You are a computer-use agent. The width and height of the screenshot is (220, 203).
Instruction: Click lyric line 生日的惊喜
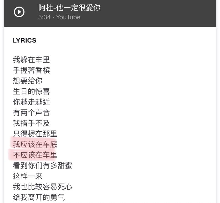point(31,91)
